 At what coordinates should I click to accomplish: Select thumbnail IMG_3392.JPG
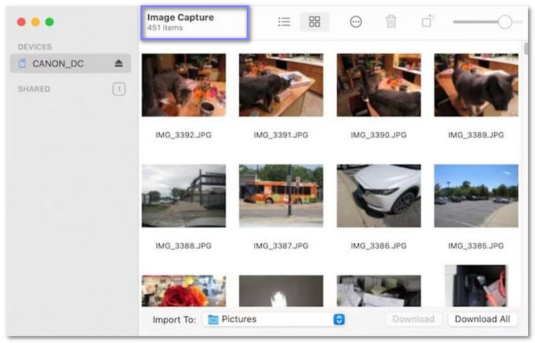point(183,85)
